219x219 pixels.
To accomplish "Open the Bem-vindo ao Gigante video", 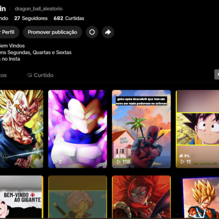I will 21,197.
